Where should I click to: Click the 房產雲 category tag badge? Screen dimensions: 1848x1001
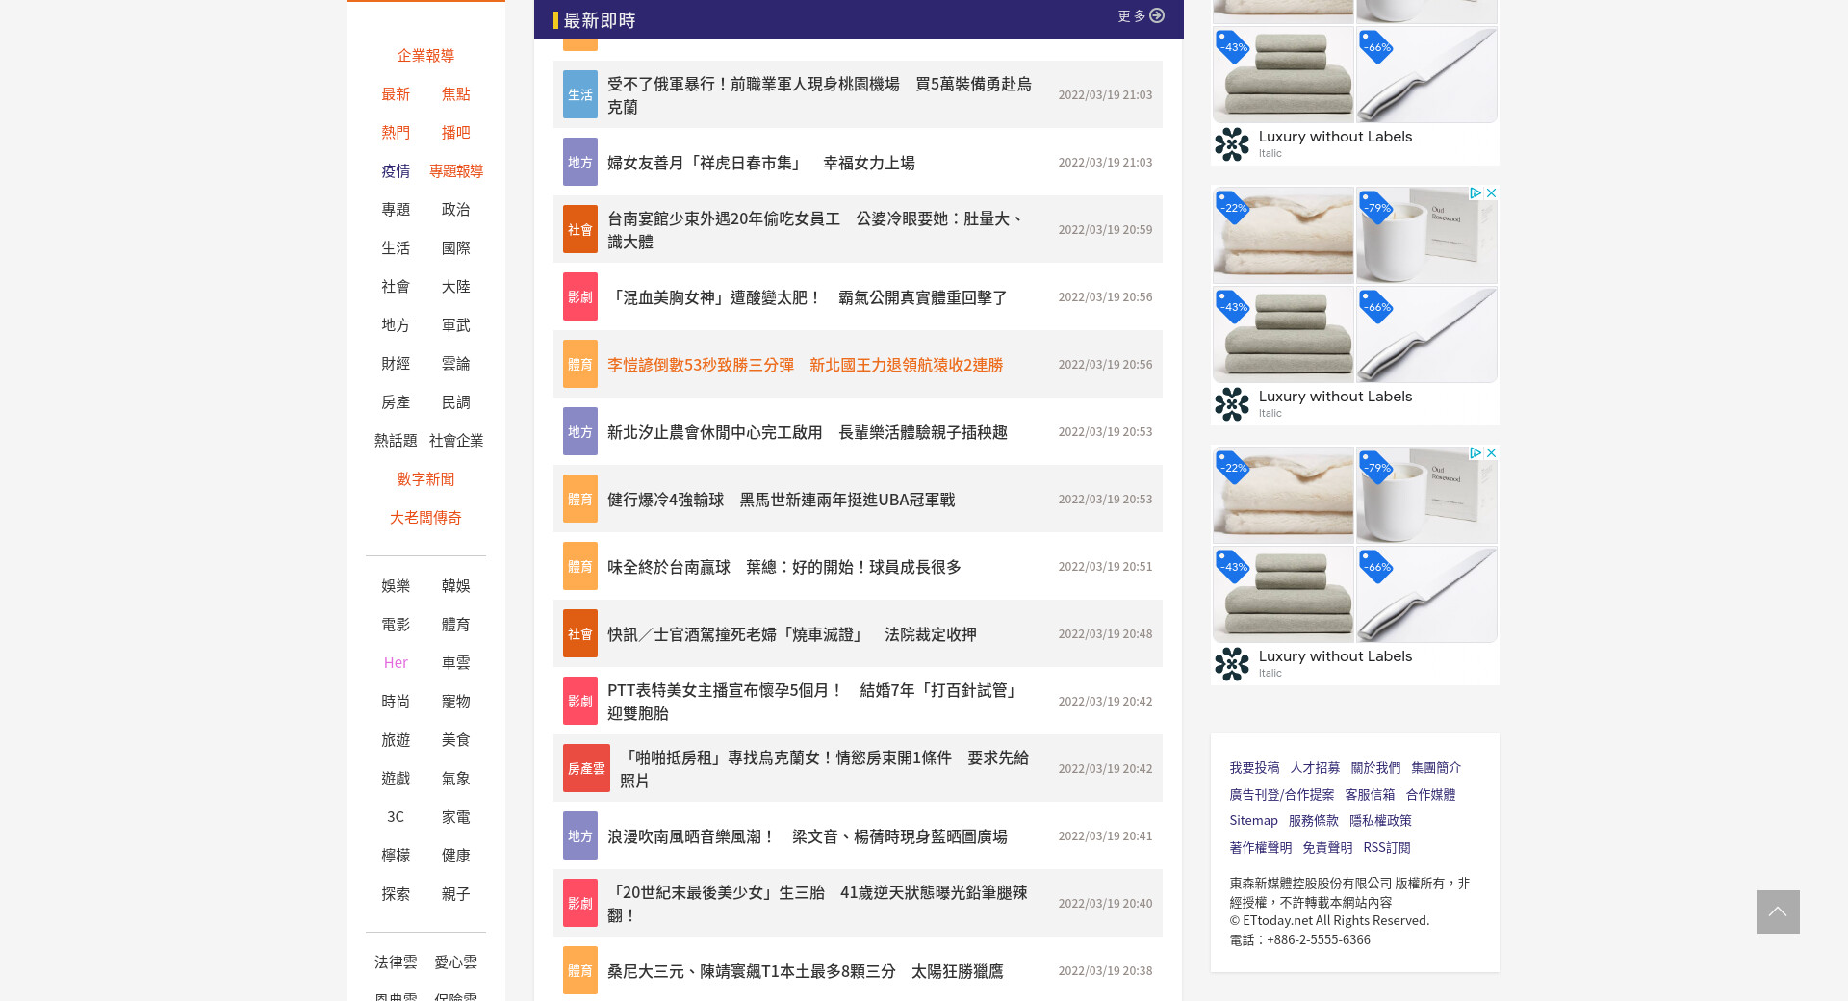(x=586, y=768)
